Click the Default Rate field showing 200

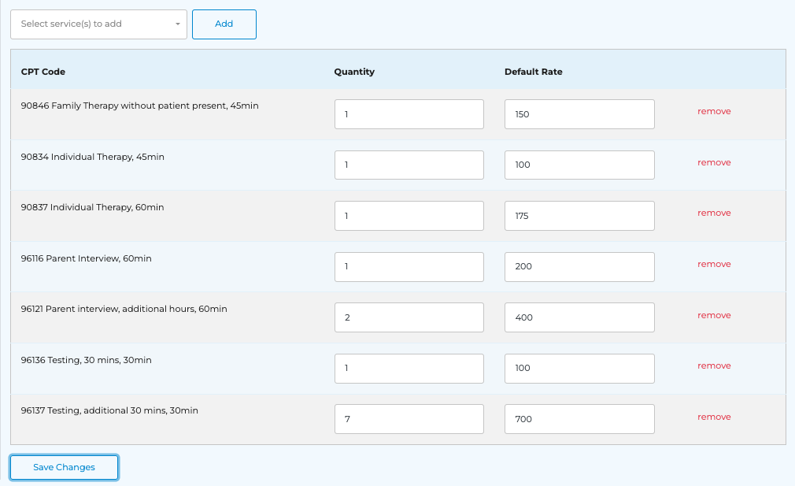pos(579,266)
